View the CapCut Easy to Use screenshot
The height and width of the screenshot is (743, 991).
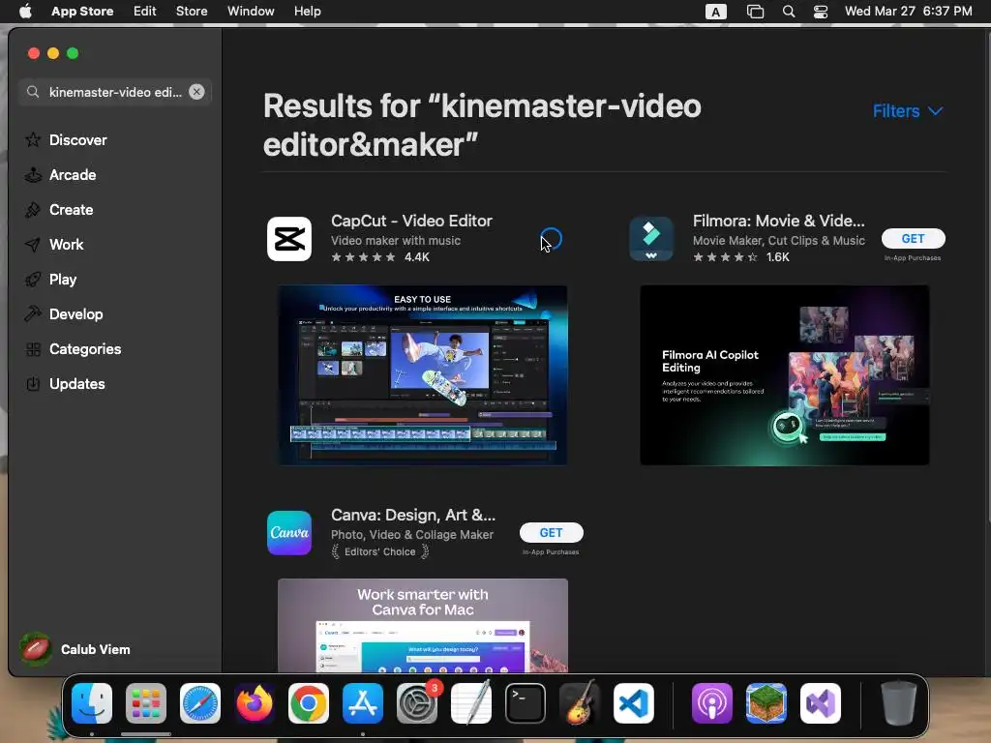click(422, 375)
